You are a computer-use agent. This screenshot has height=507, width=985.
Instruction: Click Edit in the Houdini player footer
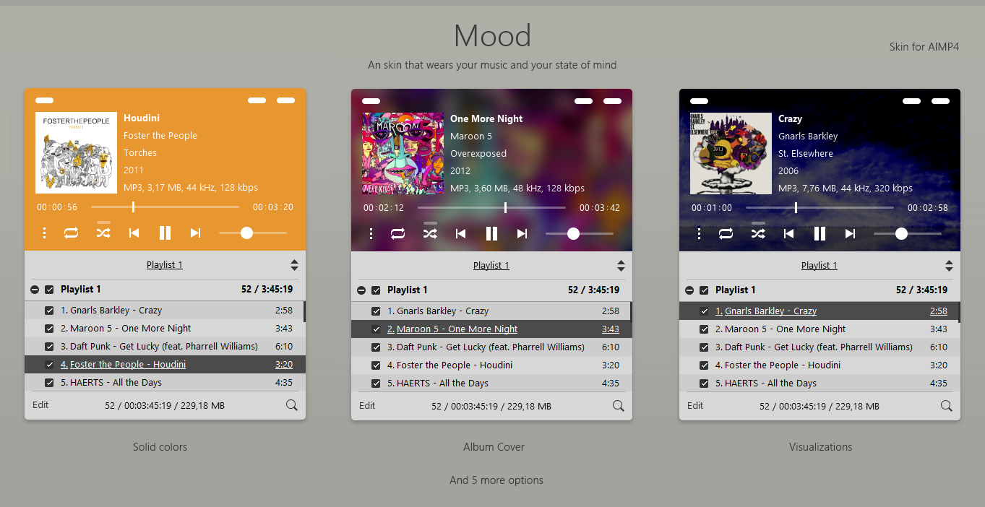pos(40,405)
